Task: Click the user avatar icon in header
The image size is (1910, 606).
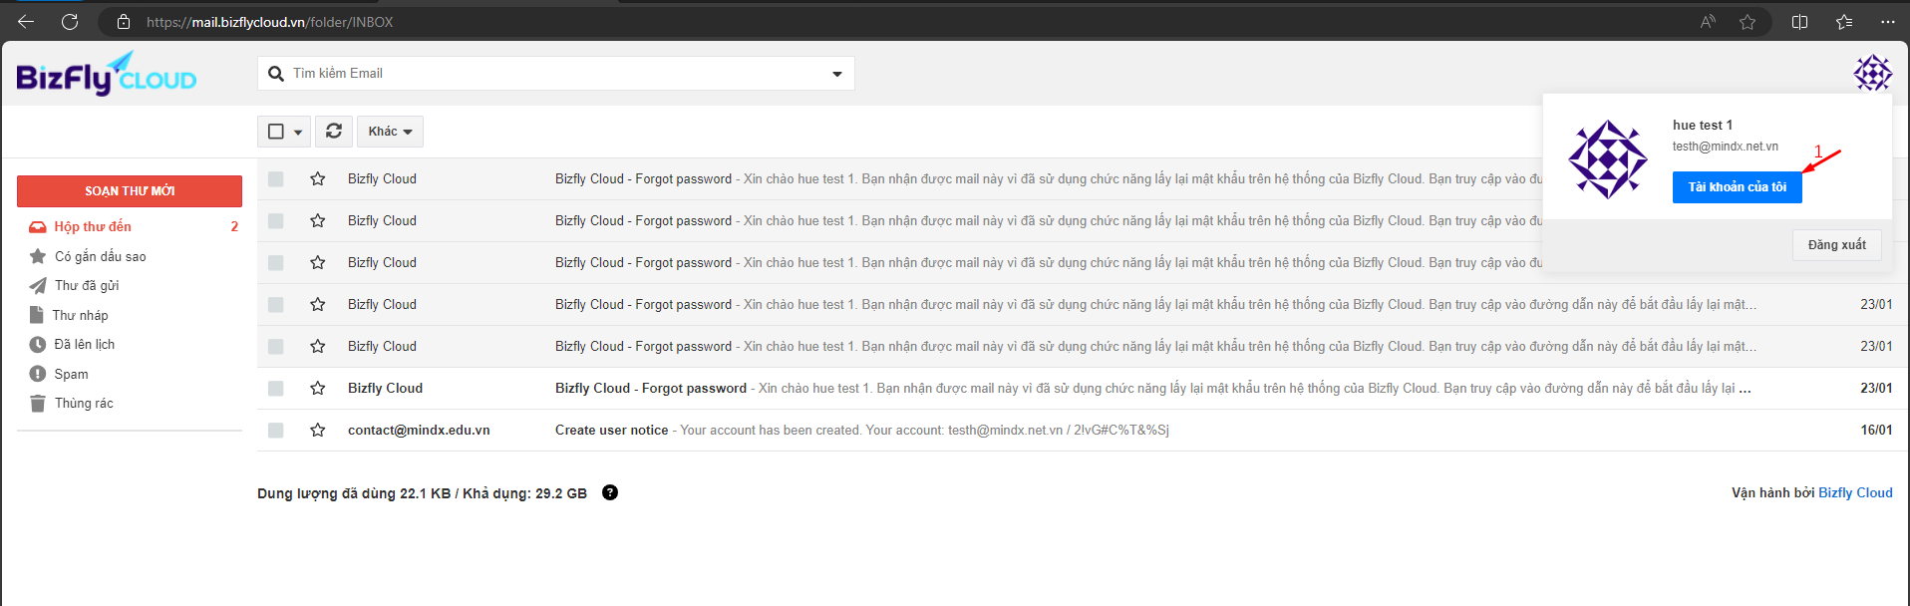Action: coord(1872,73)
